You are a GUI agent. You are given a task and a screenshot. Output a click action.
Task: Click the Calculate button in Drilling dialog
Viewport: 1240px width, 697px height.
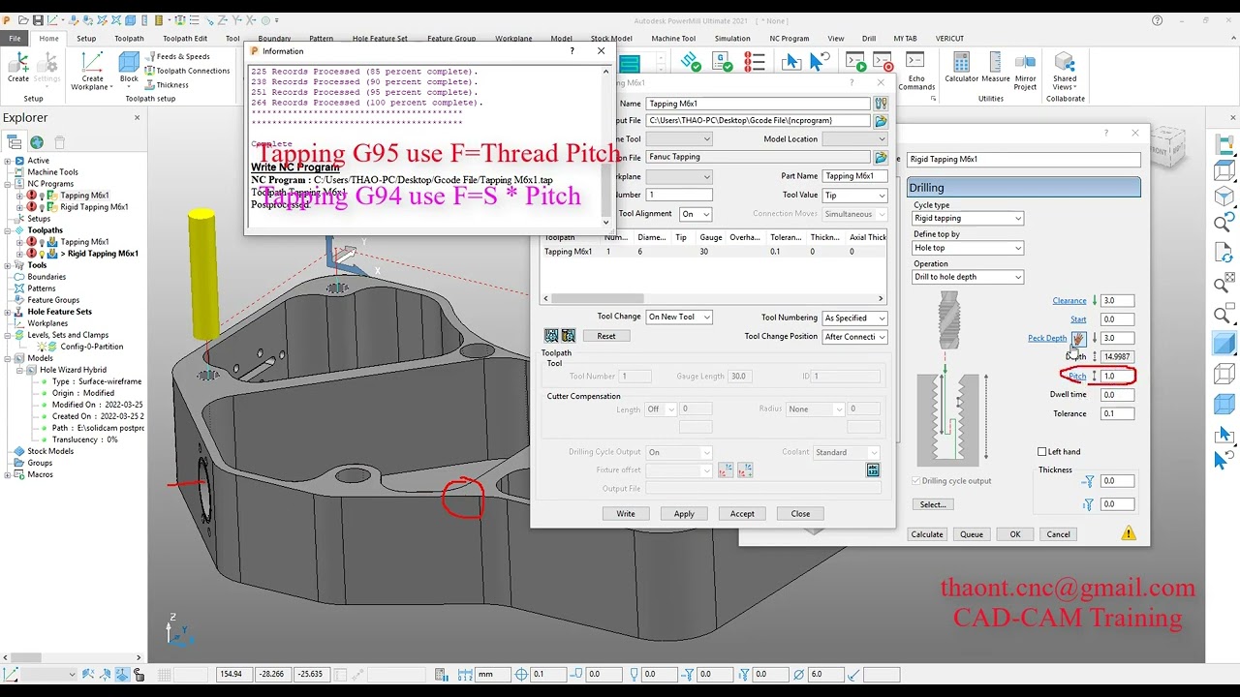tap(927, 534)
